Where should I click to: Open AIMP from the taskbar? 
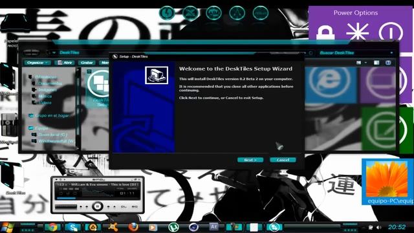point(93,227)
